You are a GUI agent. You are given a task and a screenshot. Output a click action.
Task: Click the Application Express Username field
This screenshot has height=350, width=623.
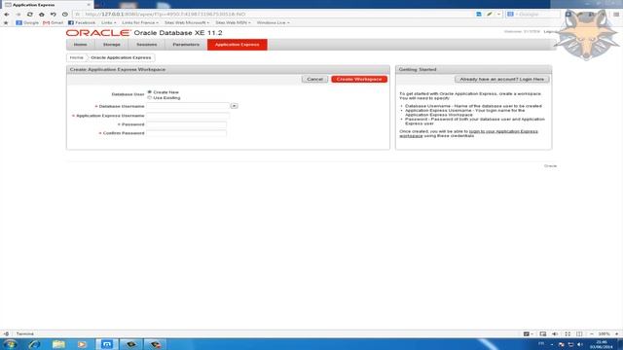click(188, 116)
